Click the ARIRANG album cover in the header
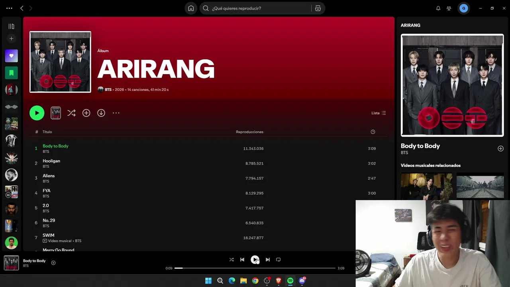The width and height of the screenshot is (510, 287). 60,62
